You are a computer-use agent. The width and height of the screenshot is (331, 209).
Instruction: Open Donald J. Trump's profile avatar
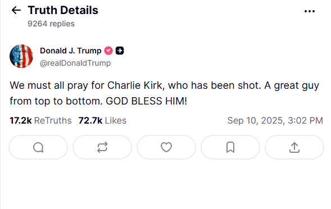click(21, 56)
